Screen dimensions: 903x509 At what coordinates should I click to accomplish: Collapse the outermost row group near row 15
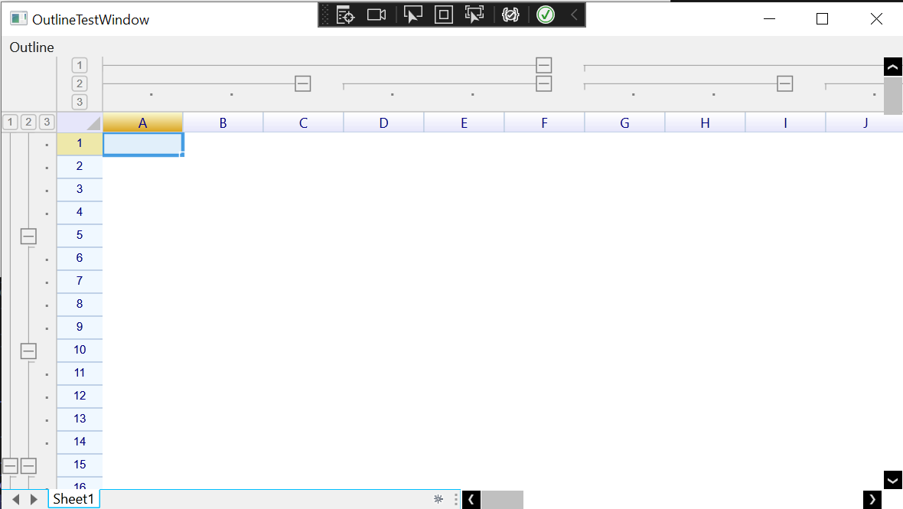[10, 465]
